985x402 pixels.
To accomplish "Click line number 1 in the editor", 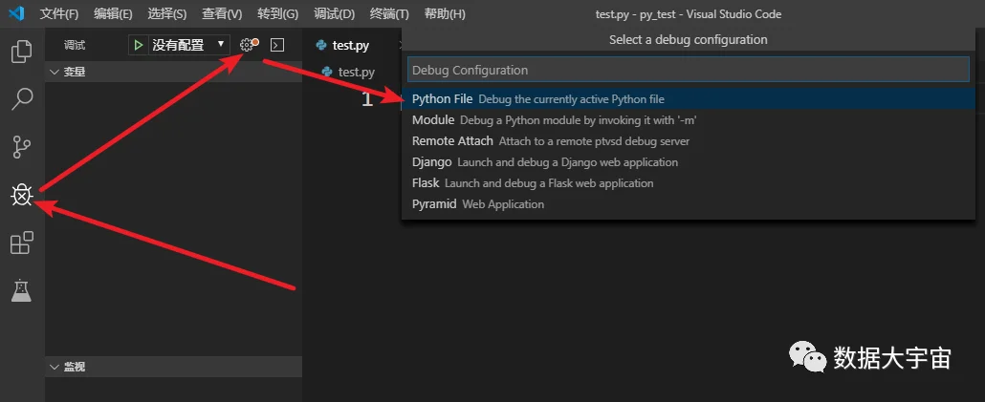I will click(368, 99).
